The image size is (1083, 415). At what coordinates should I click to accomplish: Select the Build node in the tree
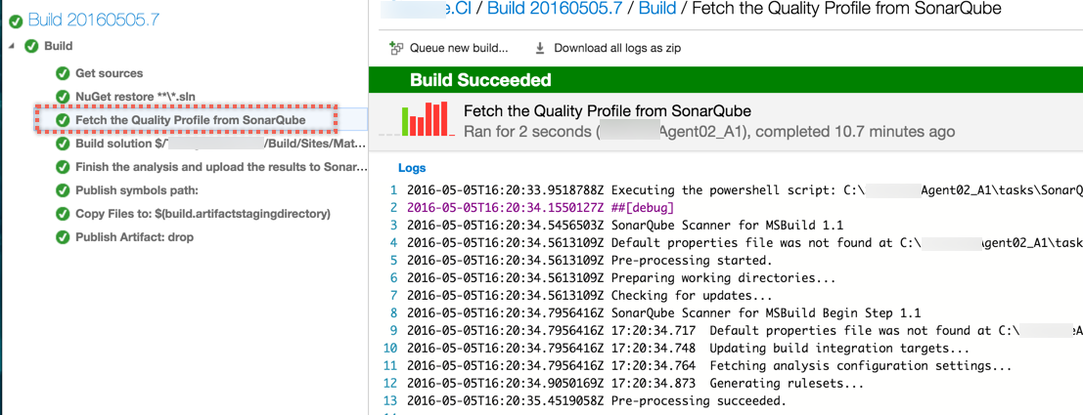[x=59, y=46]
